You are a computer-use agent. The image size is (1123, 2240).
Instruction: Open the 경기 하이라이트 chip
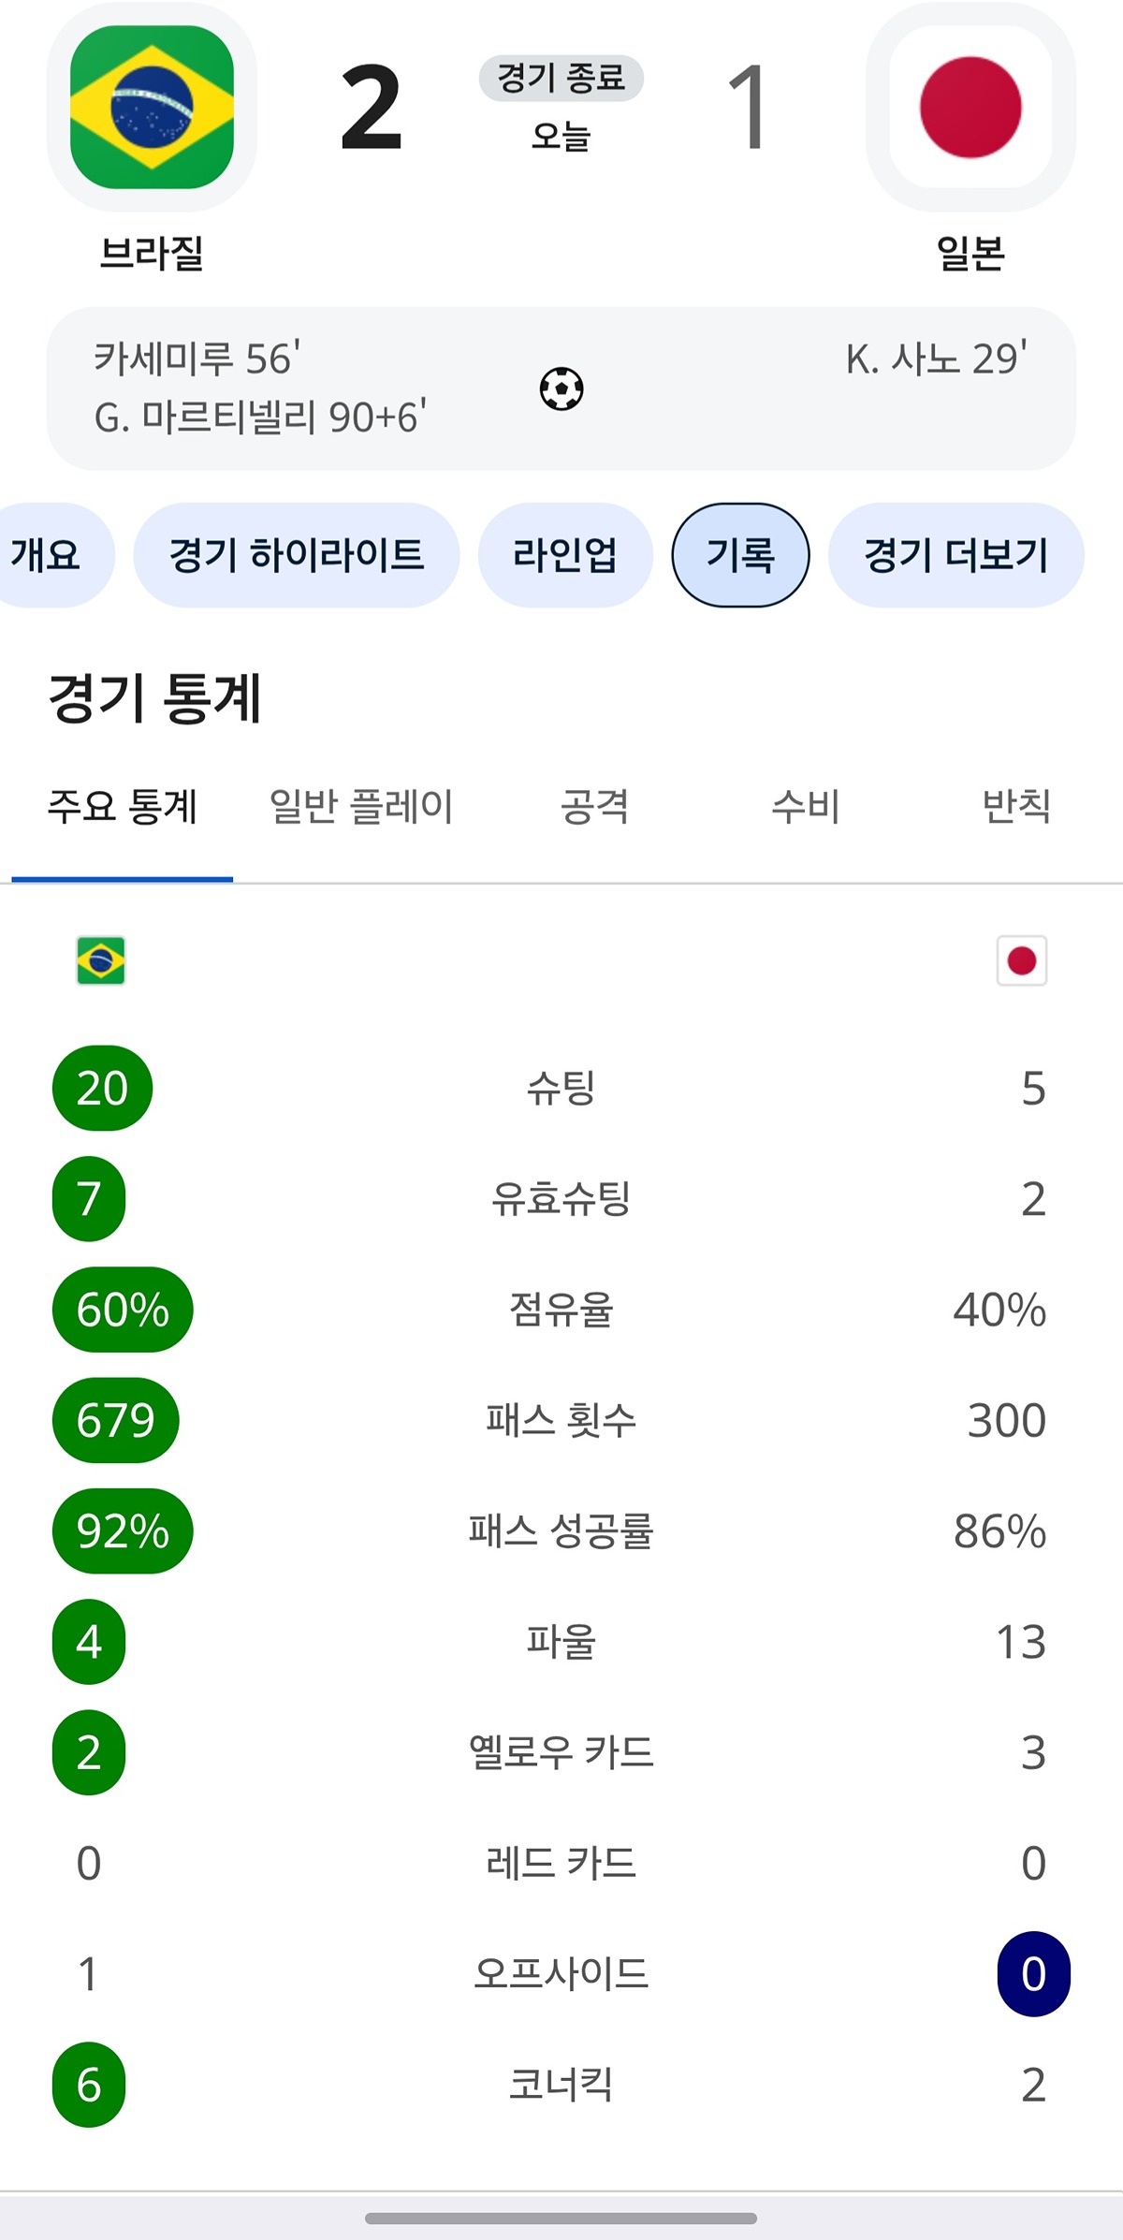click(x=297, y=555)
